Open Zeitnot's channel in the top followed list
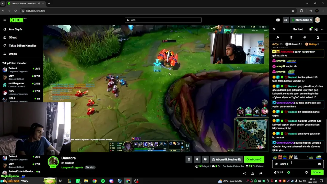 coord(21,70)
